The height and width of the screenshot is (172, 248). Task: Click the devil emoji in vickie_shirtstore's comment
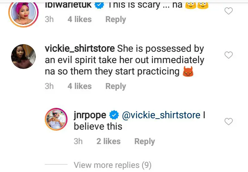click(188, 71)
